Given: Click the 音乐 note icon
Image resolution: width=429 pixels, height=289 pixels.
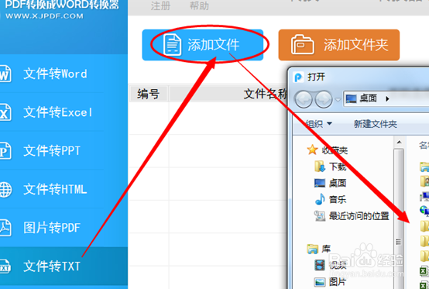Looking at the screenshot, I should click(x=320, y=199).
